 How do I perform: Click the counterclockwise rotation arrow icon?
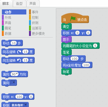click(19, 60)
